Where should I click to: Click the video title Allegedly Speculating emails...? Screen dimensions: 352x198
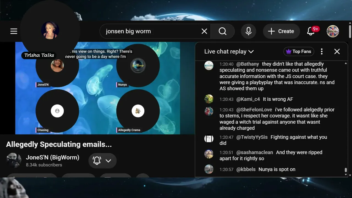(x=59, y=144)
